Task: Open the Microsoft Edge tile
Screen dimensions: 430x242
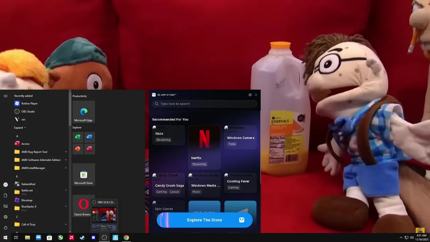Action: tap(84, 112)
